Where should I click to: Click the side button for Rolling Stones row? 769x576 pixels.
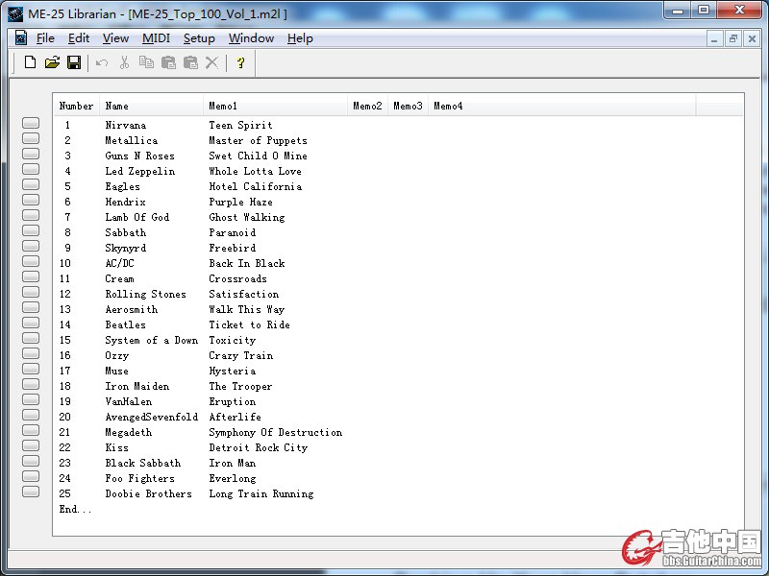click(31, 292)
